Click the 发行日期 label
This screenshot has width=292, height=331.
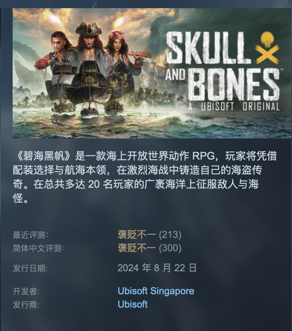point(30,268)
